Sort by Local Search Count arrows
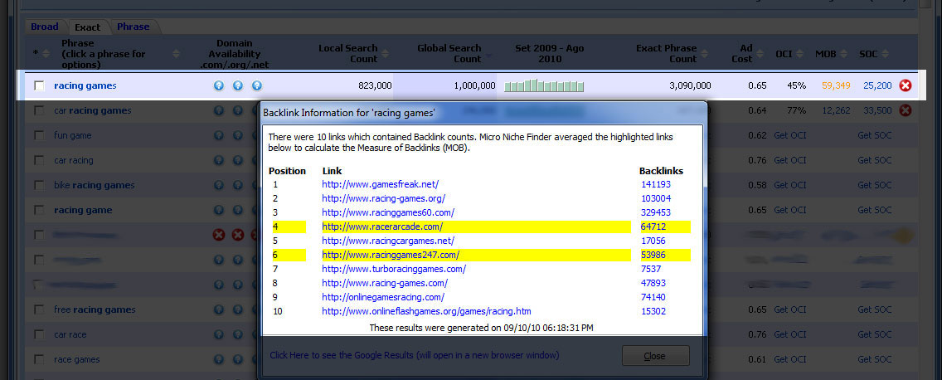The height and width of the screenshot is (380, 942). (x=385, y=53)
